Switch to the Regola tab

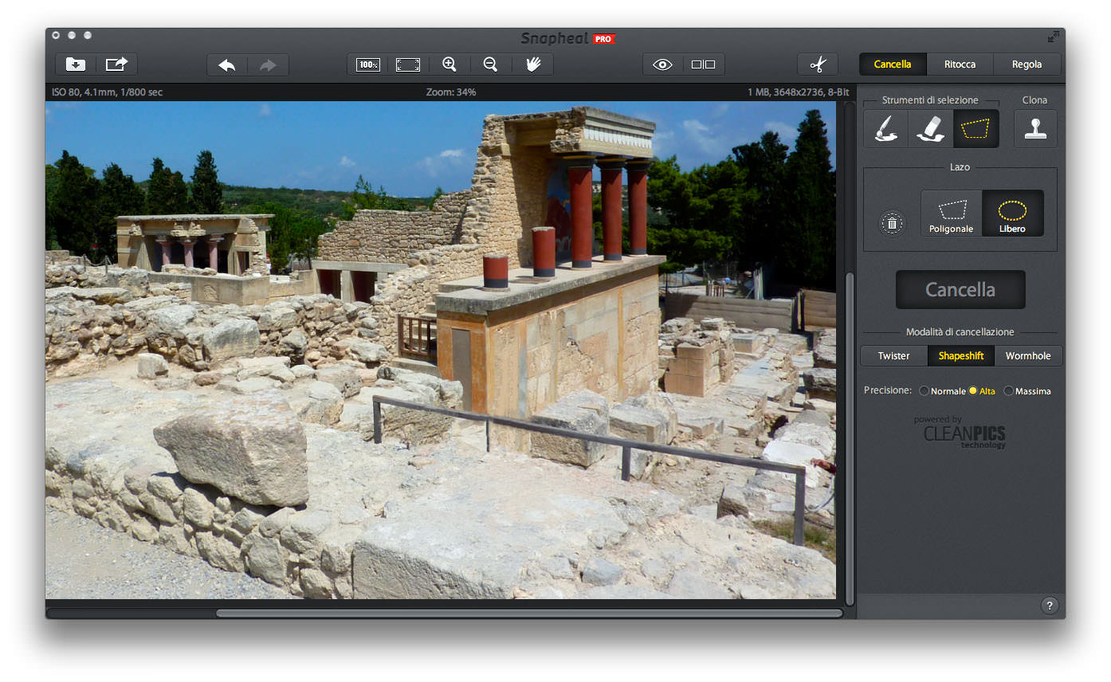click(x=1027, y=65)
